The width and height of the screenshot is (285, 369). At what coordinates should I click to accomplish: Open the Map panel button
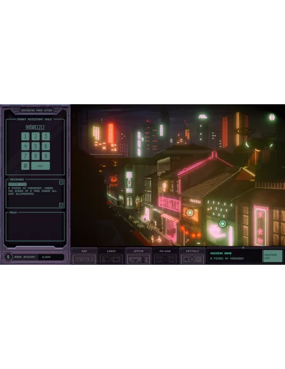tap(84, 257)
